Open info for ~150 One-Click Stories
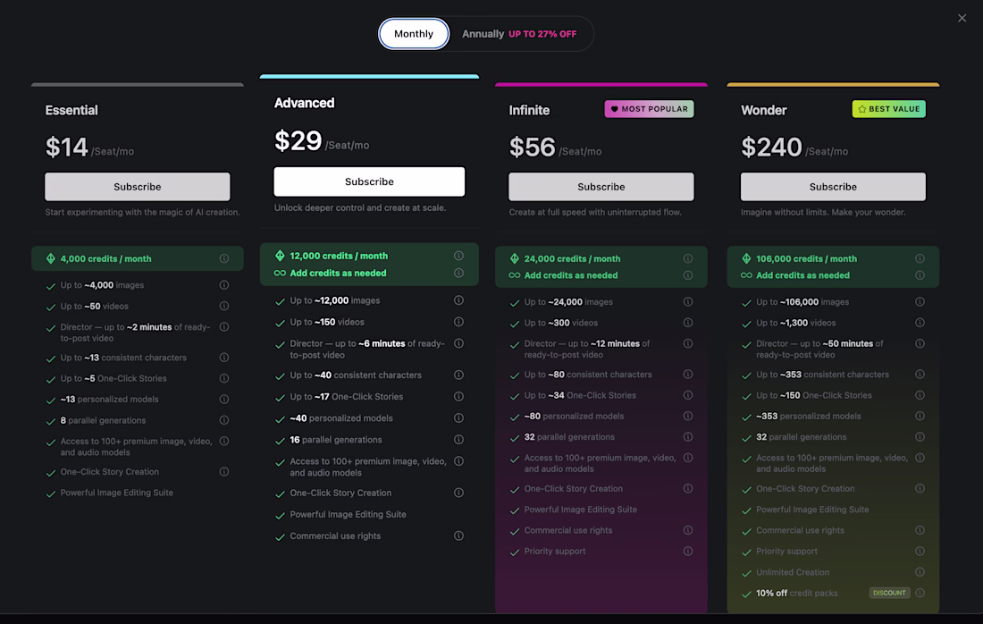This screenshot has height=624, width=983. coord(920,395)
